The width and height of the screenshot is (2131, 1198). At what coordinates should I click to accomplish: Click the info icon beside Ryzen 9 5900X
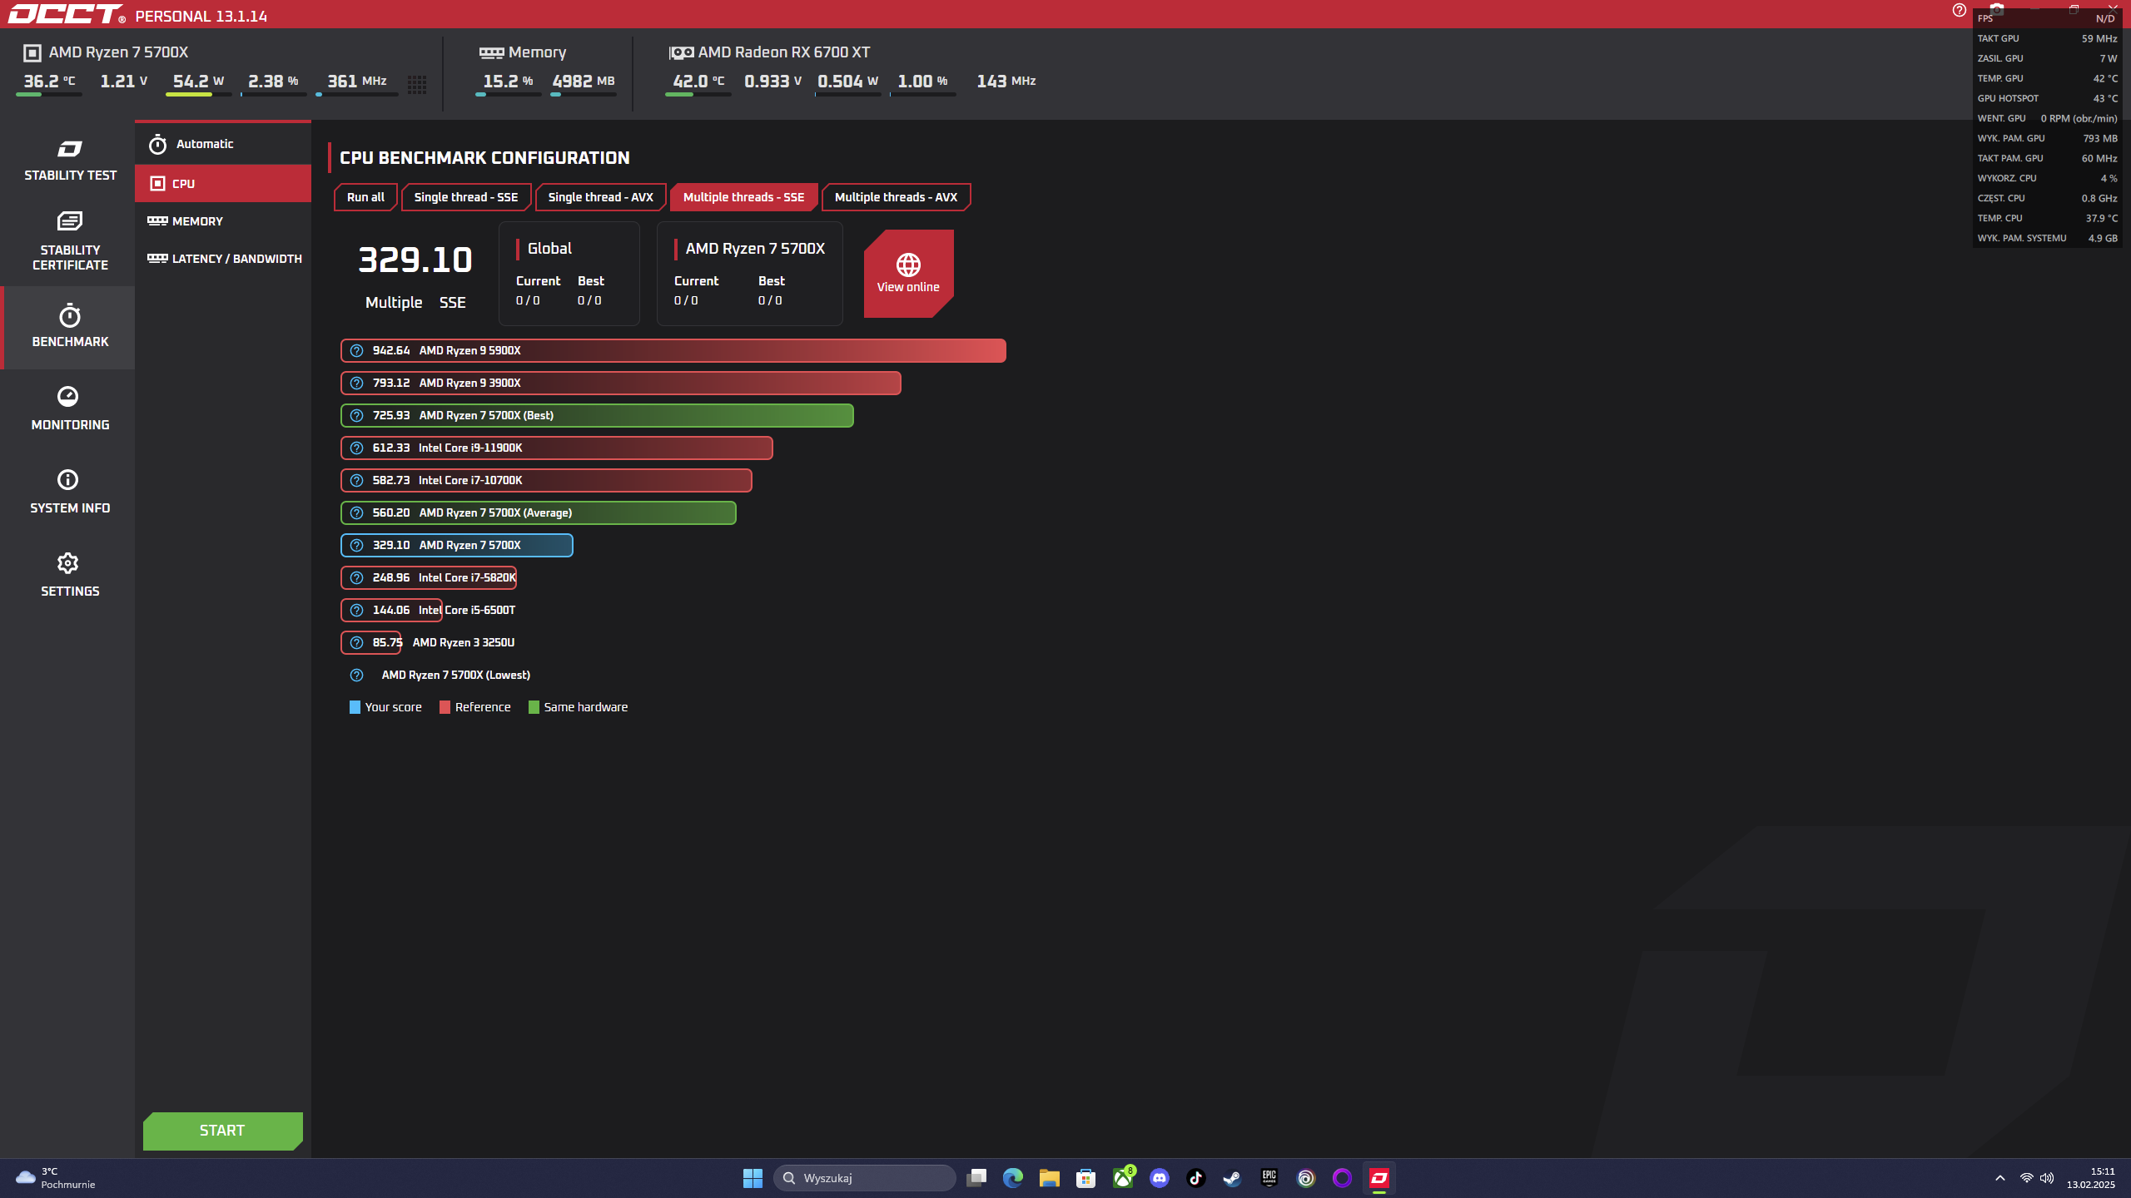pos(356,351)
